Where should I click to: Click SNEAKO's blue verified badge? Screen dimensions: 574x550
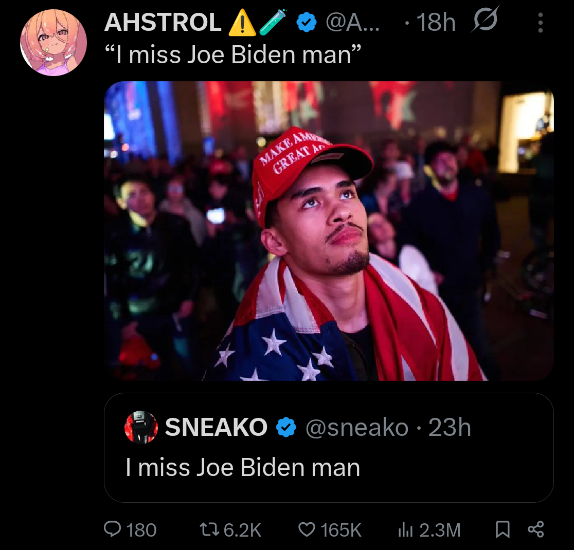coord(286,427)
